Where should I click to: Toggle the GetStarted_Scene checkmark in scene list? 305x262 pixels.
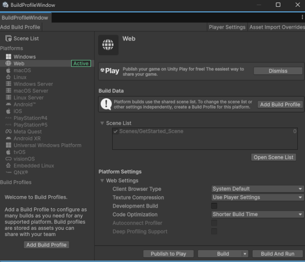[116, 131]
